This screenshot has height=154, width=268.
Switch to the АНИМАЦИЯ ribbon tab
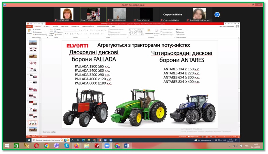click(x=75, y=27)
